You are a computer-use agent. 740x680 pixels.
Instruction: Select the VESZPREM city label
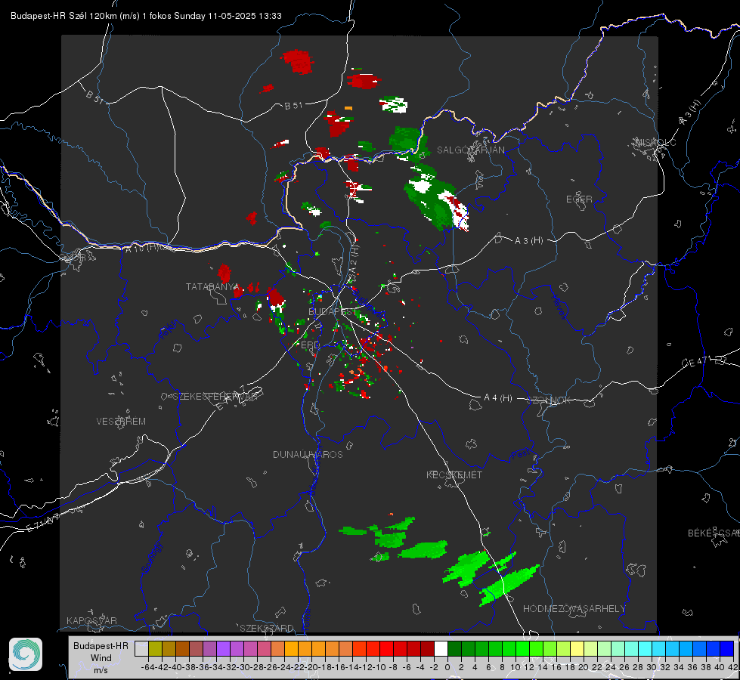pos(121,422)
